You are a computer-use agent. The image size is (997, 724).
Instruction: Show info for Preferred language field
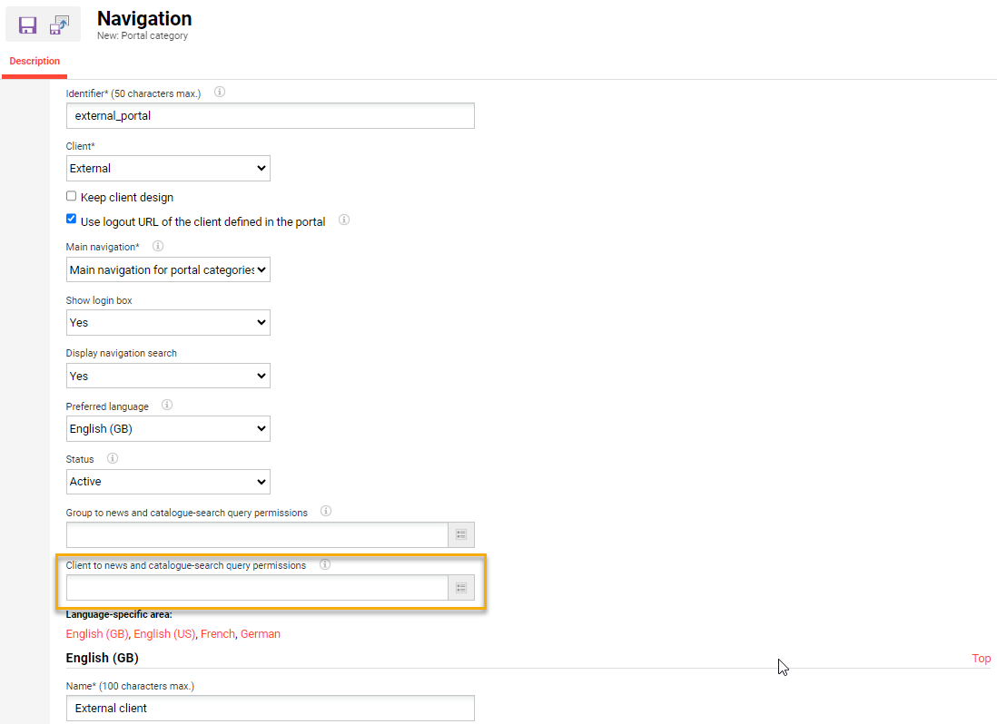[x=167, y=406]
